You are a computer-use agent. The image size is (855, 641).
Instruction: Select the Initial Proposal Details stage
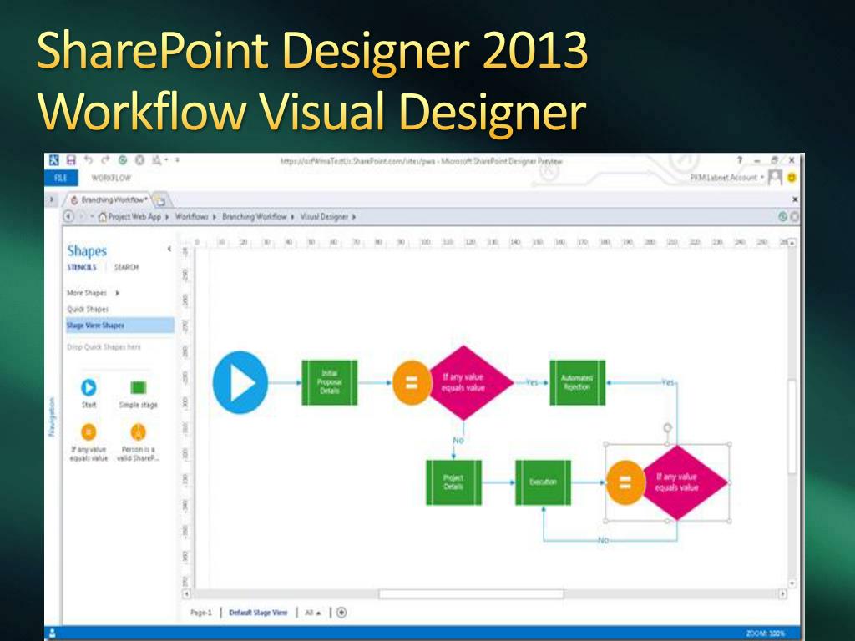(x=329, y=382)
